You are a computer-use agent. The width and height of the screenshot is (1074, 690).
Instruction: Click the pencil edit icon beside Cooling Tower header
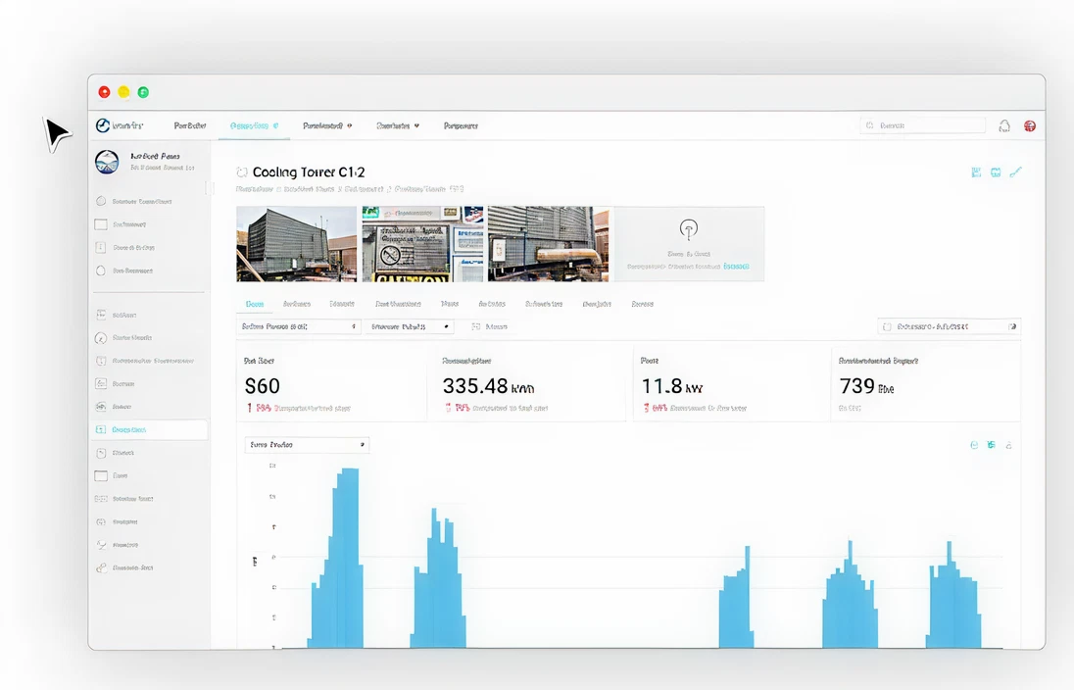(1015, 172)
